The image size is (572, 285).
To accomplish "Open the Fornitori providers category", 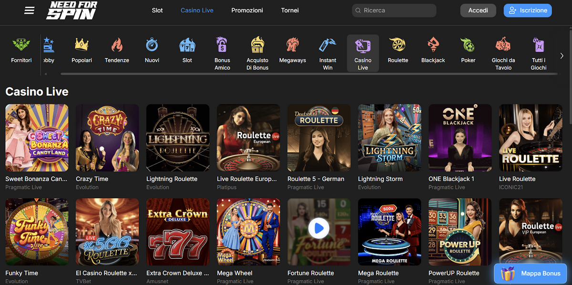I will (21, 51).
